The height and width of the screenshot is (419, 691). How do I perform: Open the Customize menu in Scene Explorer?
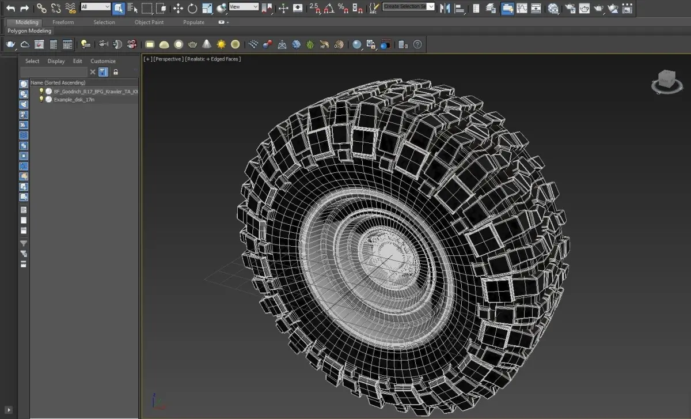[x=103, y=61]
